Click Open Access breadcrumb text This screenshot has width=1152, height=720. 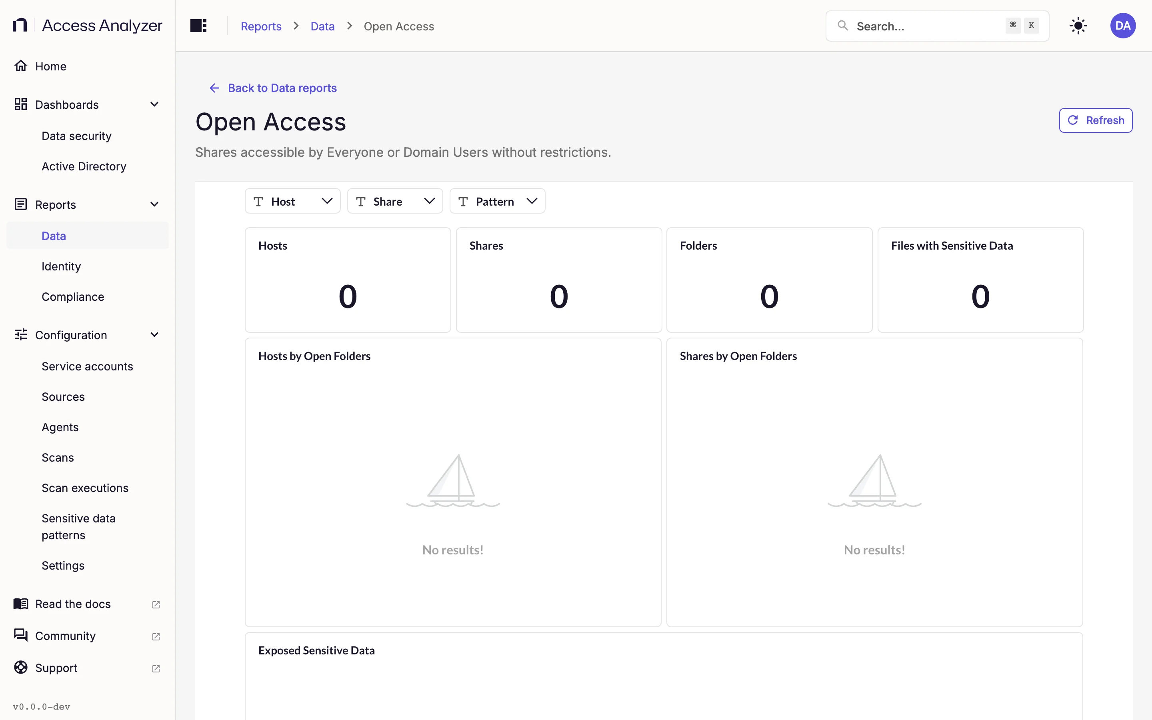click(398, 26)
